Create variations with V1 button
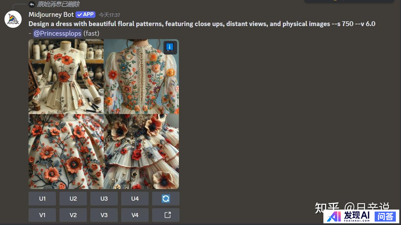This screenshot has width=401, height=225. click(42, 215)
